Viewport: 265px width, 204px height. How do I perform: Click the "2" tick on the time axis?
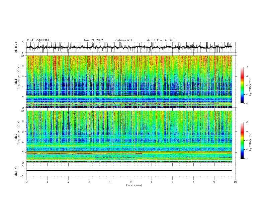pyautogui.click(x=68, y=182)
